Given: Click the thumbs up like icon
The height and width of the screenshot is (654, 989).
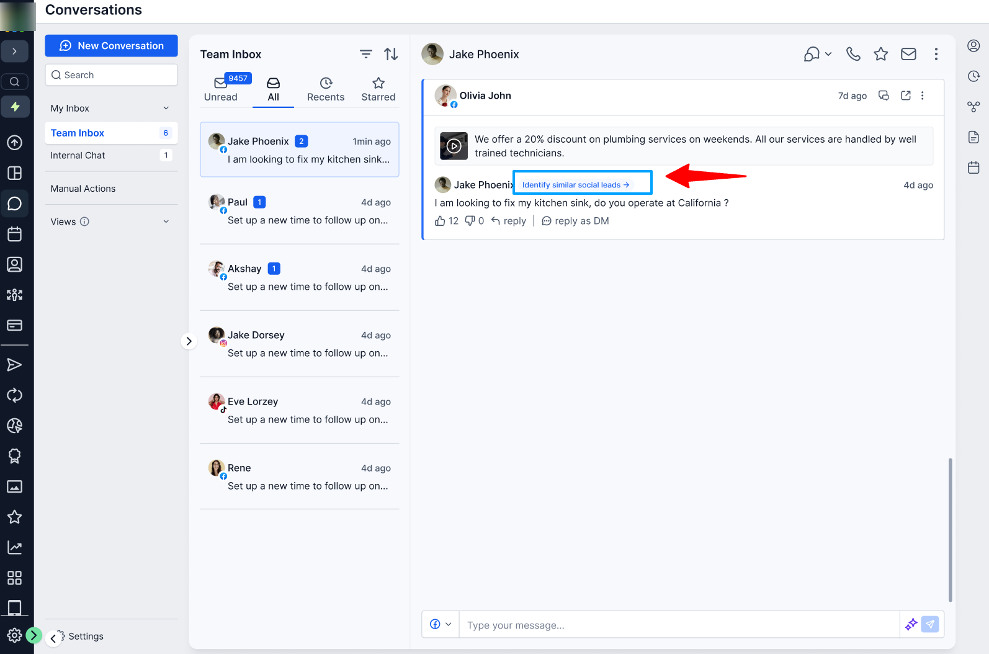Looking at the screenshot, I should click(x=440, y=221).
